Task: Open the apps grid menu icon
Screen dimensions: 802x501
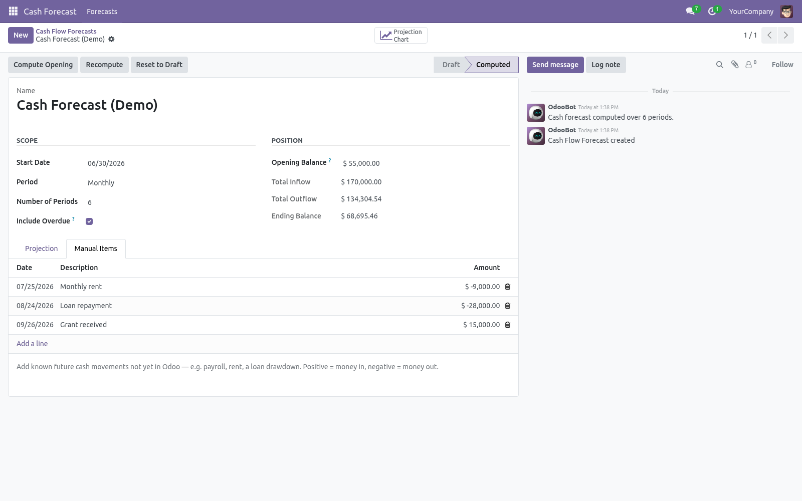Action: pos(13,11)
